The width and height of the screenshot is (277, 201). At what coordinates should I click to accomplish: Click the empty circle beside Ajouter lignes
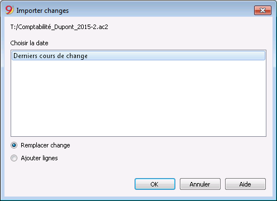point(14,158)
